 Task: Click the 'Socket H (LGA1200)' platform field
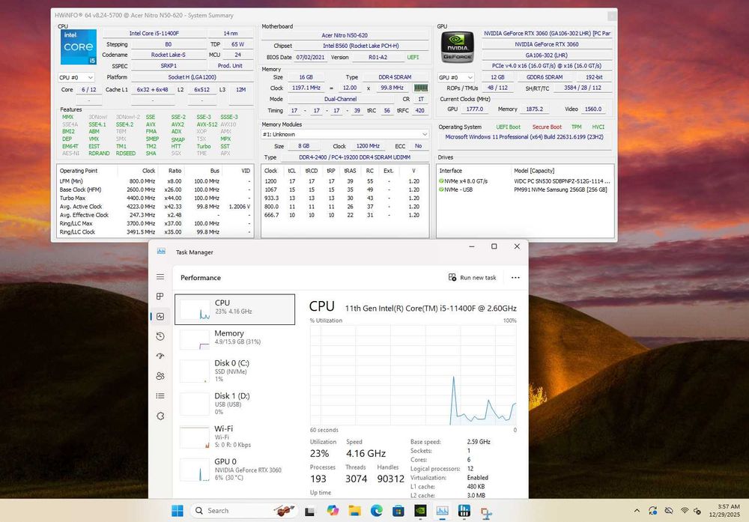pyautogui.click(x=192, y=77)
